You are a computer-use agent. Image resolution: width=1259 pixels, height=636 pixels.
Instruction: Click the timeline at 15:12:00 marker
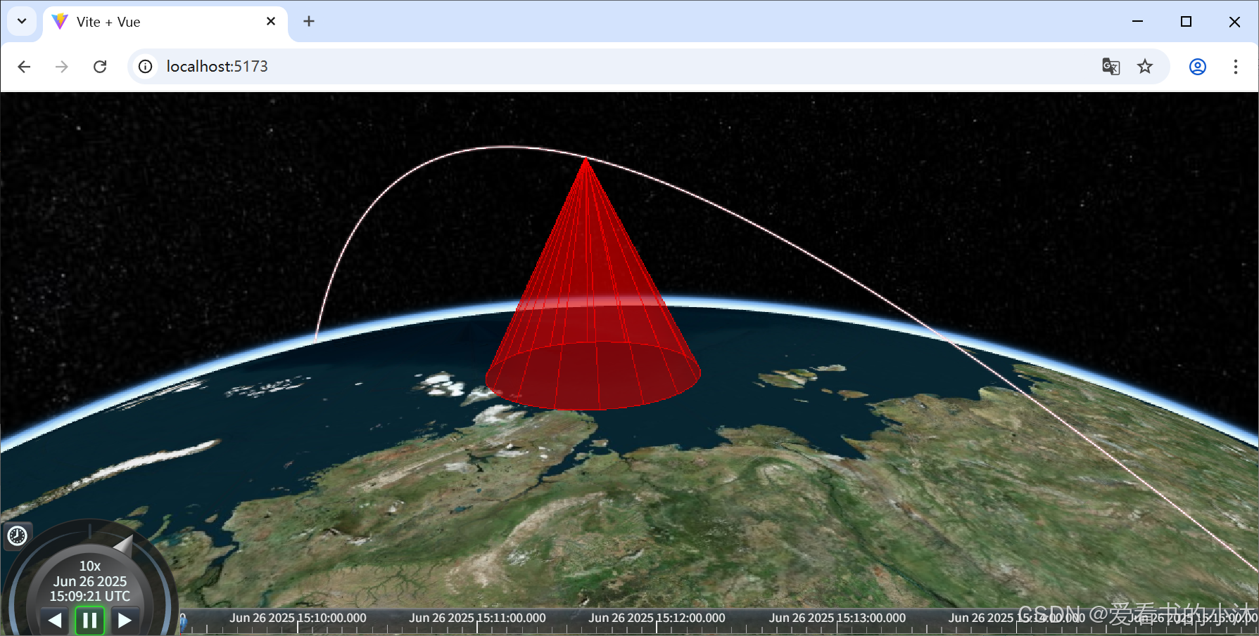[x=657, y=618]
